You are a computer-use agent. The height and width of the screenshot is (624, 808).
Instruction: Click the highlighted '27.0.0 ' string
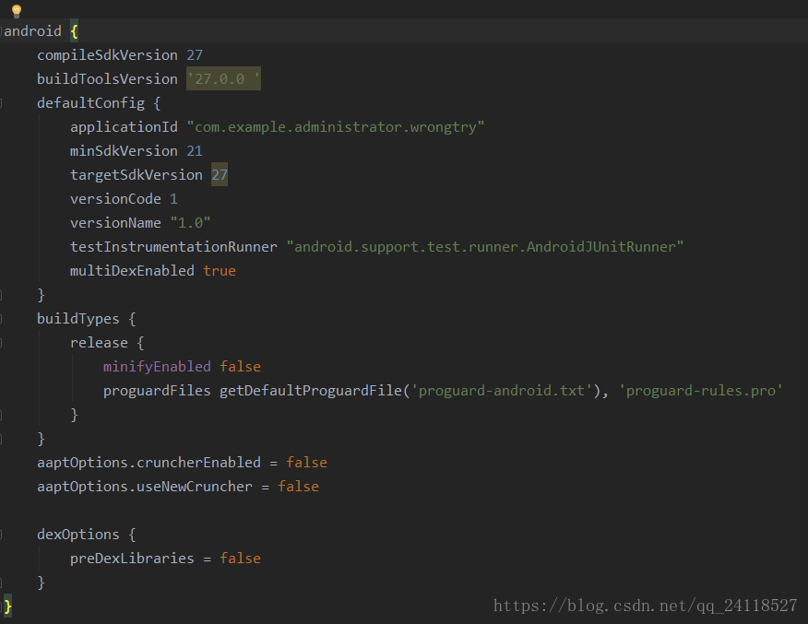(x=223, y=78)
